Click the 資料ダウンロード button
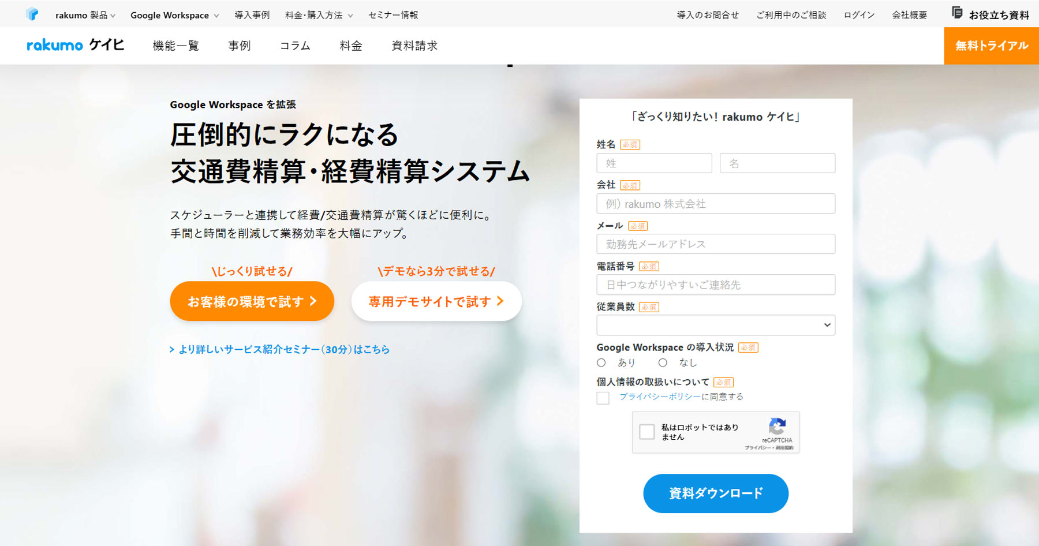Screen dimensions: 1039x546 coord(716,493)
